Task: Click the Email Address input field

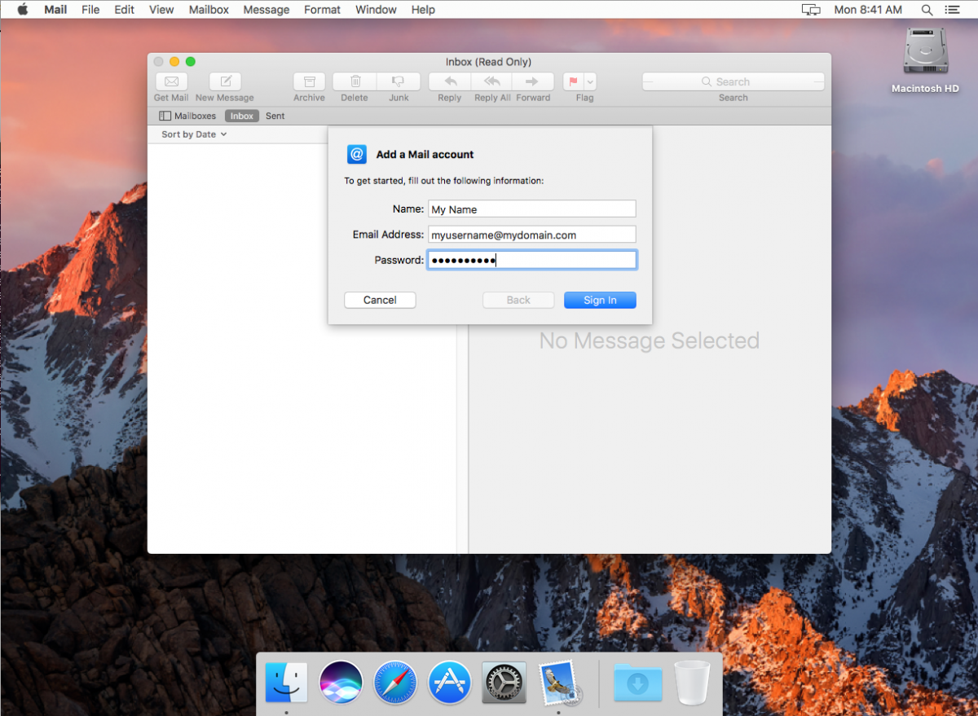Action: [531, 235]
